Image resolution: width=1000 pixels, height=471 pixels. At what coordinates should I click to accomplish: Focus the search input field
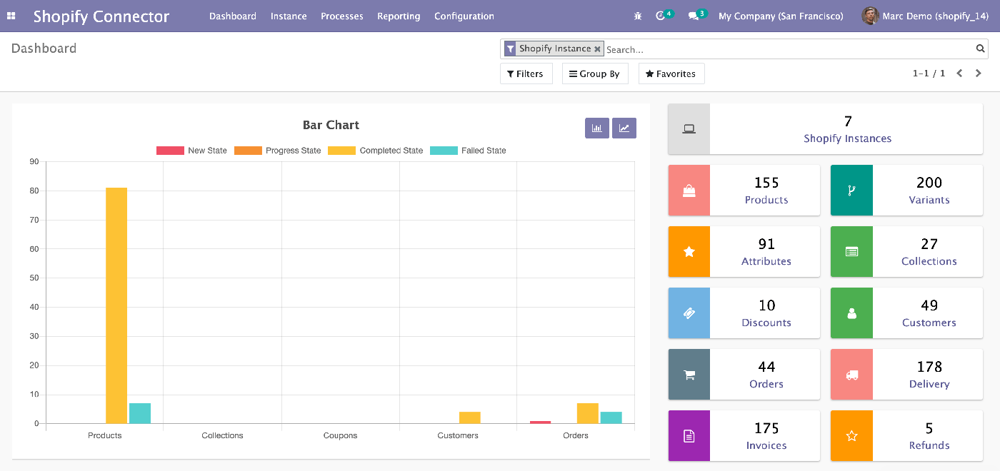(789, 49)
